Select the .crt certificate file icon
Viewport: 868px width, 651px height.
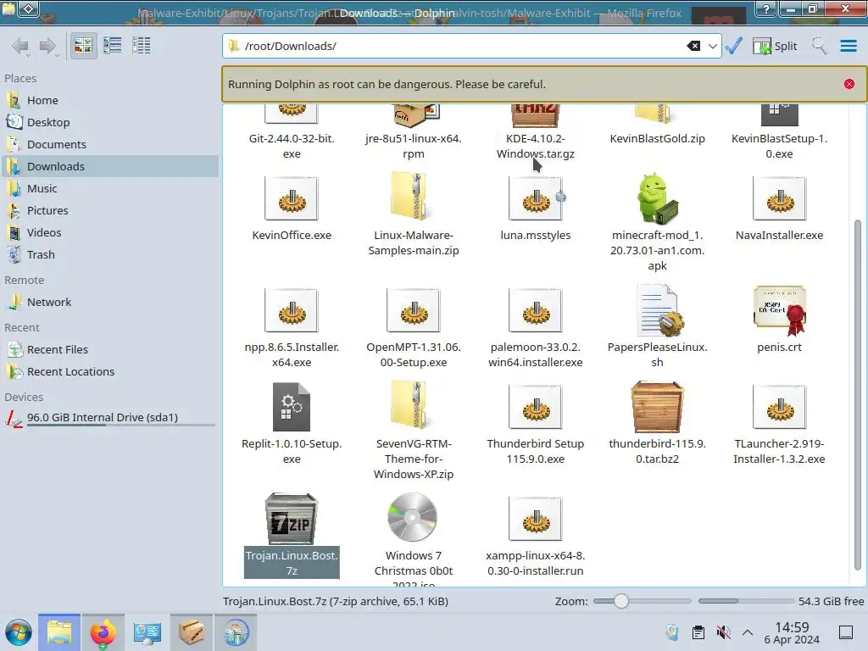[780, 310]
